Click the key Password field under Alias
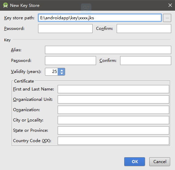 click(70, 61)
